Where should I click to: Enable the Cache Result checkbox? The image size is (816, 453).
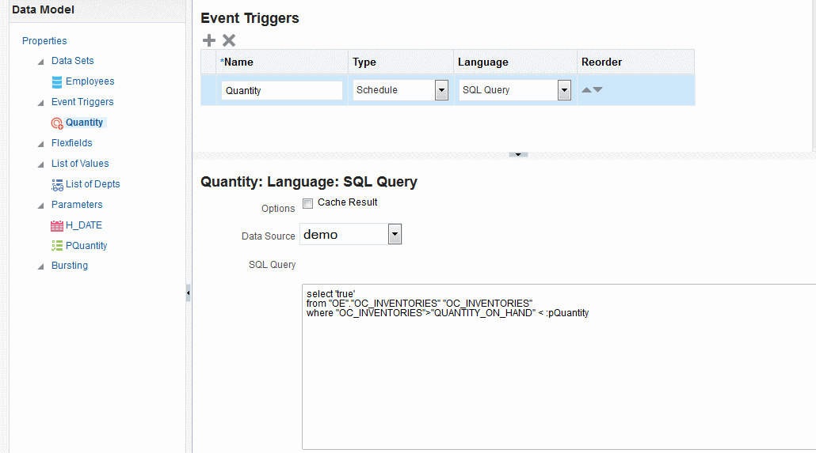point(308,203)
